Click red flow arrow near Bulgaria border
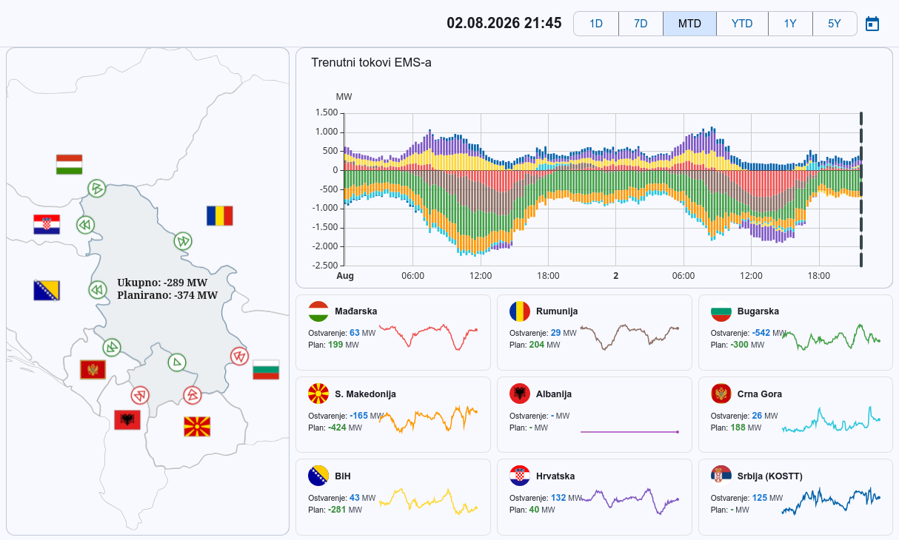Viewport: 899px width, 540px height. (238, 356)
